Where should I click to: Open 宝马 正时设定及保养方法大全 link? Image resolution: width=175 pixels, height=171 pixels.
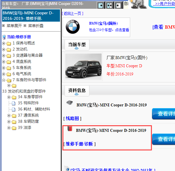coord(113,170)
